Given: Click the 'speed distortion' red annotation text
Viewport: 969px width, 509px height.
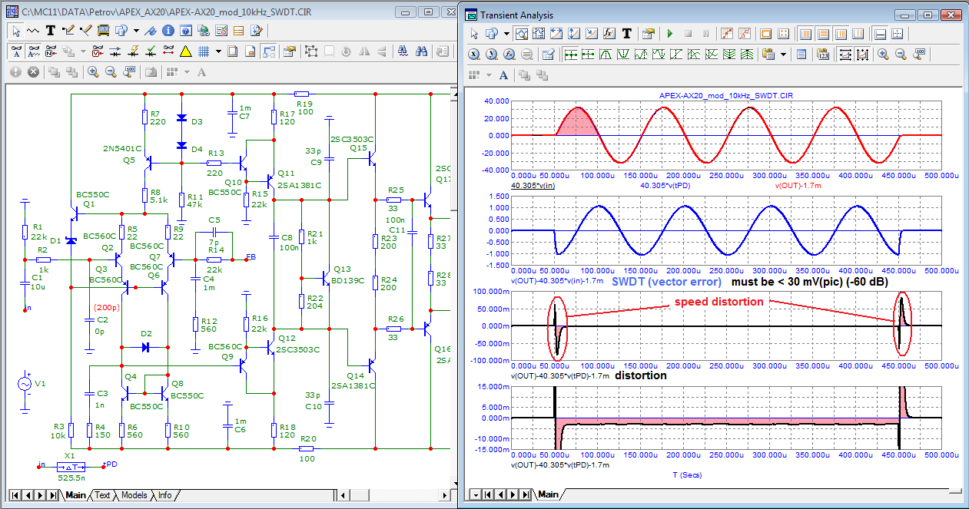Looking at the screenshot, I should [719, 302].
